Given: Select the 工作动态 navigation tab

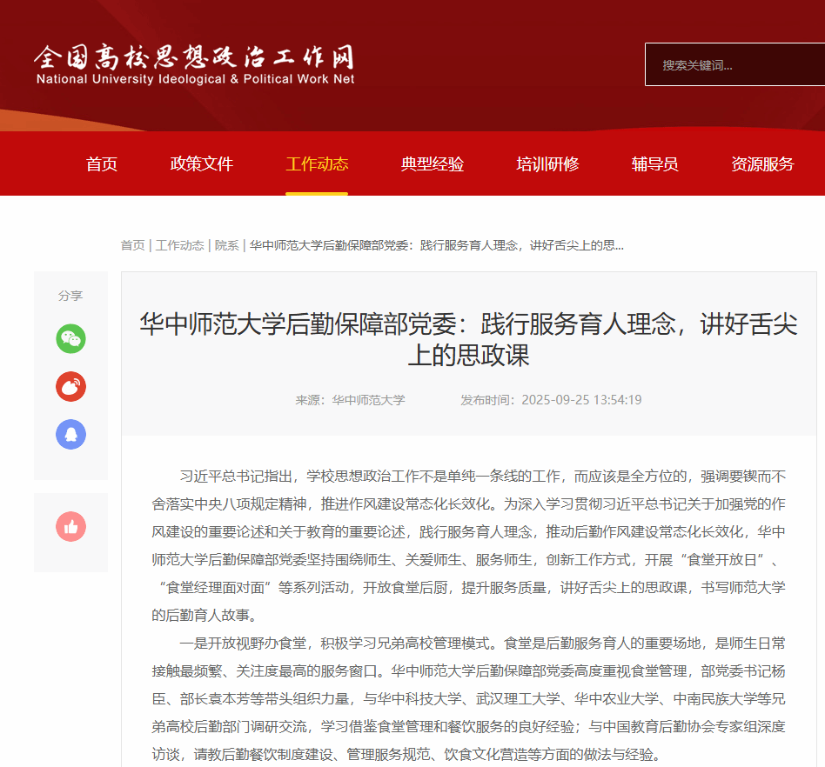Looking at the screenshot, I should tap(317, 164).
